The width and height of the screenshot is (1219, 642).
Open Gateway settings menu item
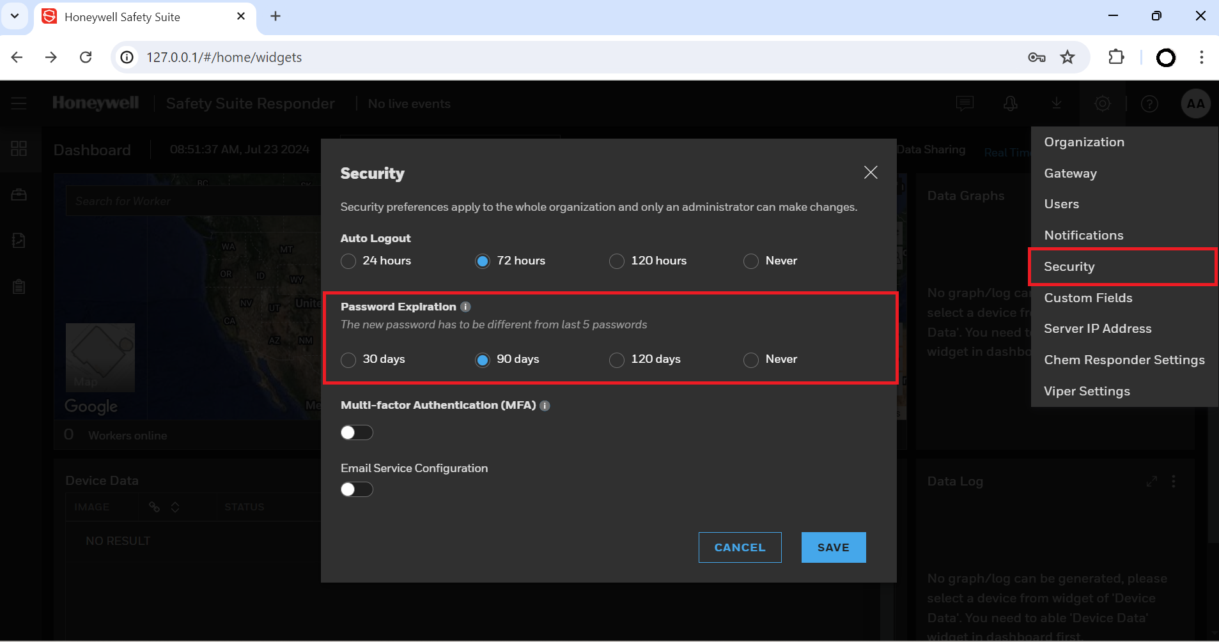1124,173
